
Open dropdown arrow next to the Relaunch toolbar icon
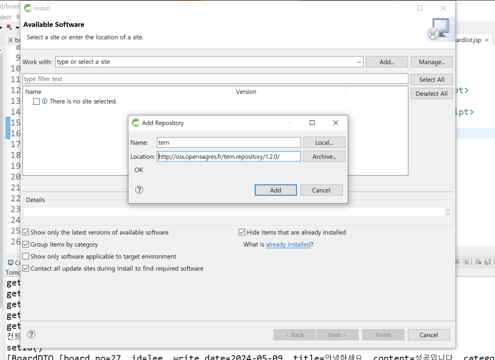click(17, 28)
